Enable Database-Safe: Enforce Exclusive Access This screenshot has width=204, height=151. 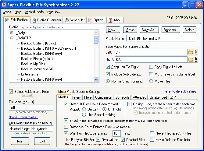pyautogui.click(x=66, y=127)
